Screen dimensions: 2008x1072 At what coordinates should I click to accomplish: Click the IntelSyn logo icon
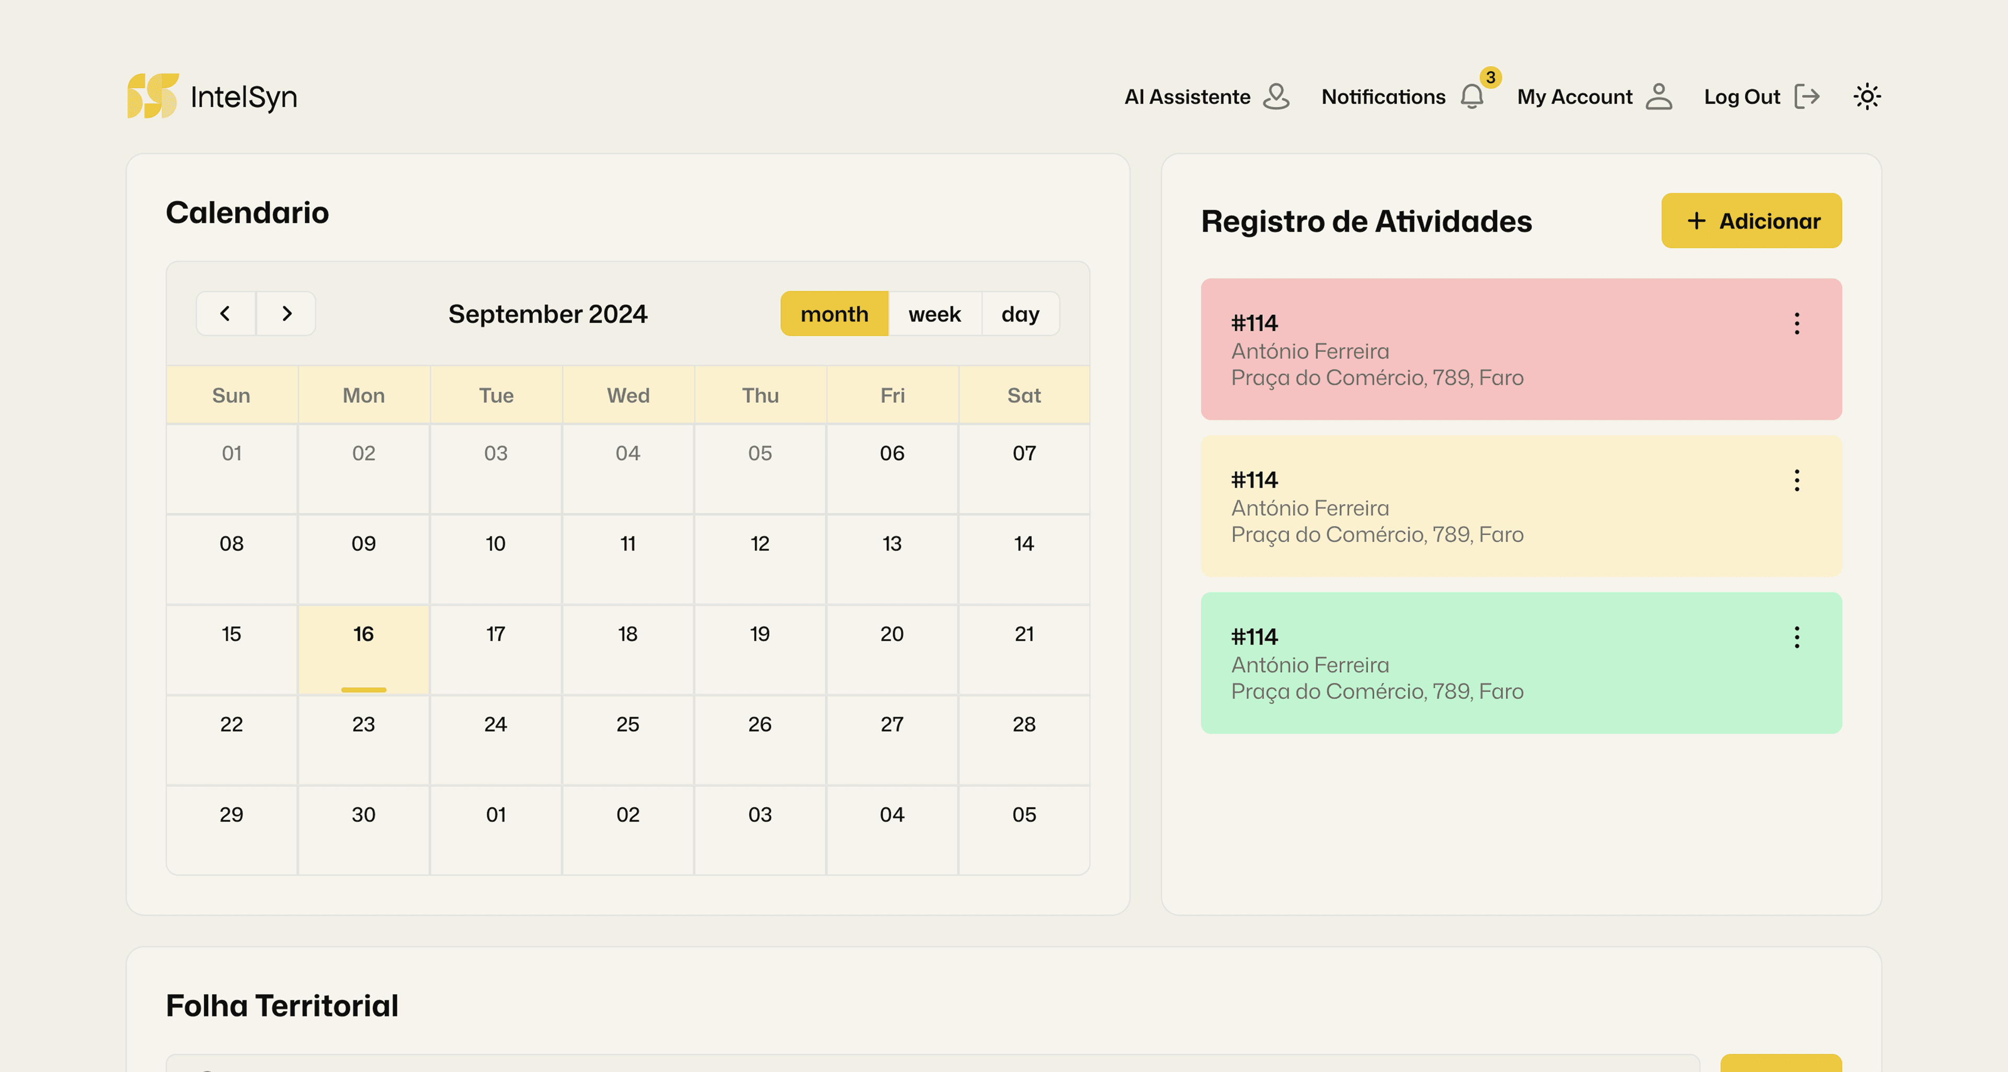[153, 96]
